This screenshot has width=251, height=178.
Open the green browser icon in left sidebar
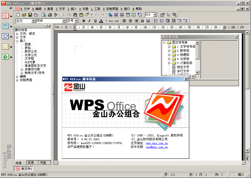[x=5, y=57]
